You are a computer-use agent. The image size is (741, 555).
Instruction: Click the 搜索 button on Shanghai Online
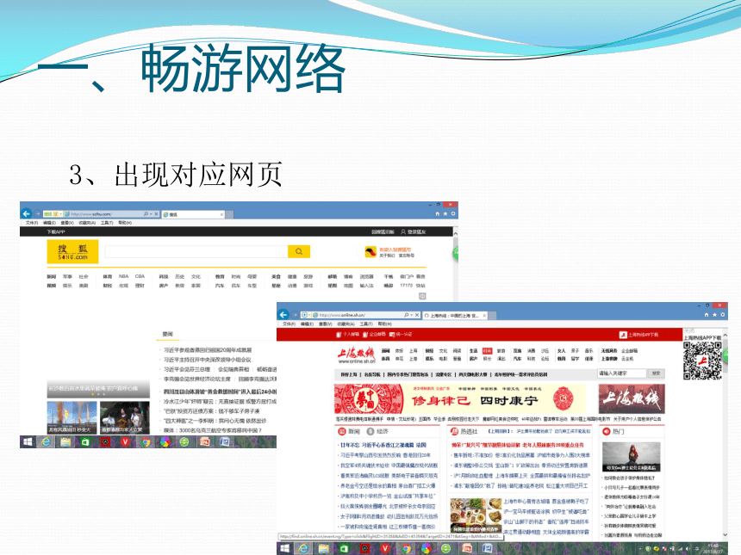click(656, 373)
